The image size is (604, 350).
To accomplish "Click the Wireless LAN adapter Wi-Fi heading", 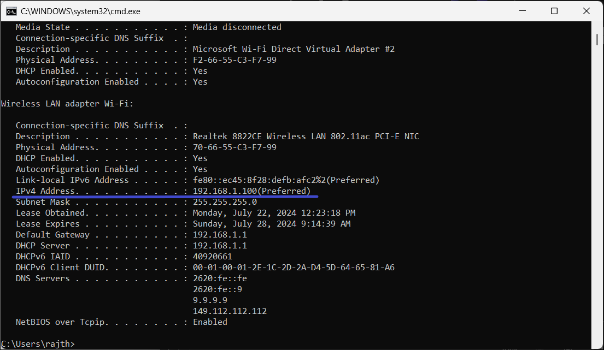I will click(x=67, y=104).
